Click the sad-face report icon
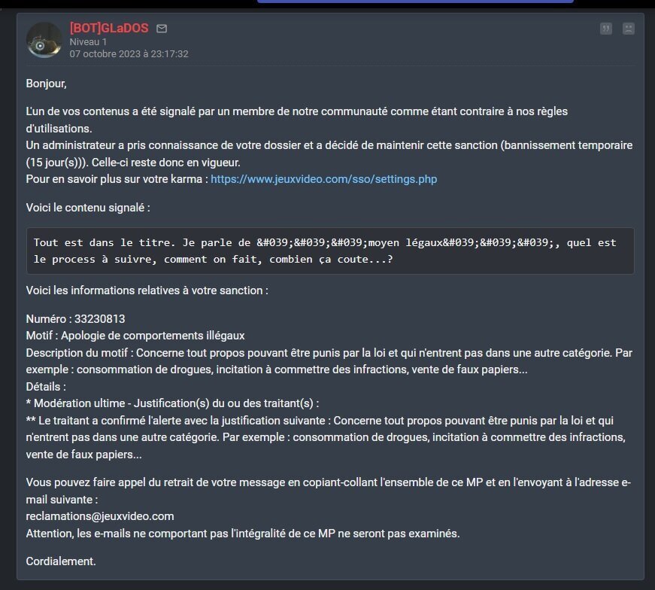Screen dimensions: 655x590 pos(628,29)
